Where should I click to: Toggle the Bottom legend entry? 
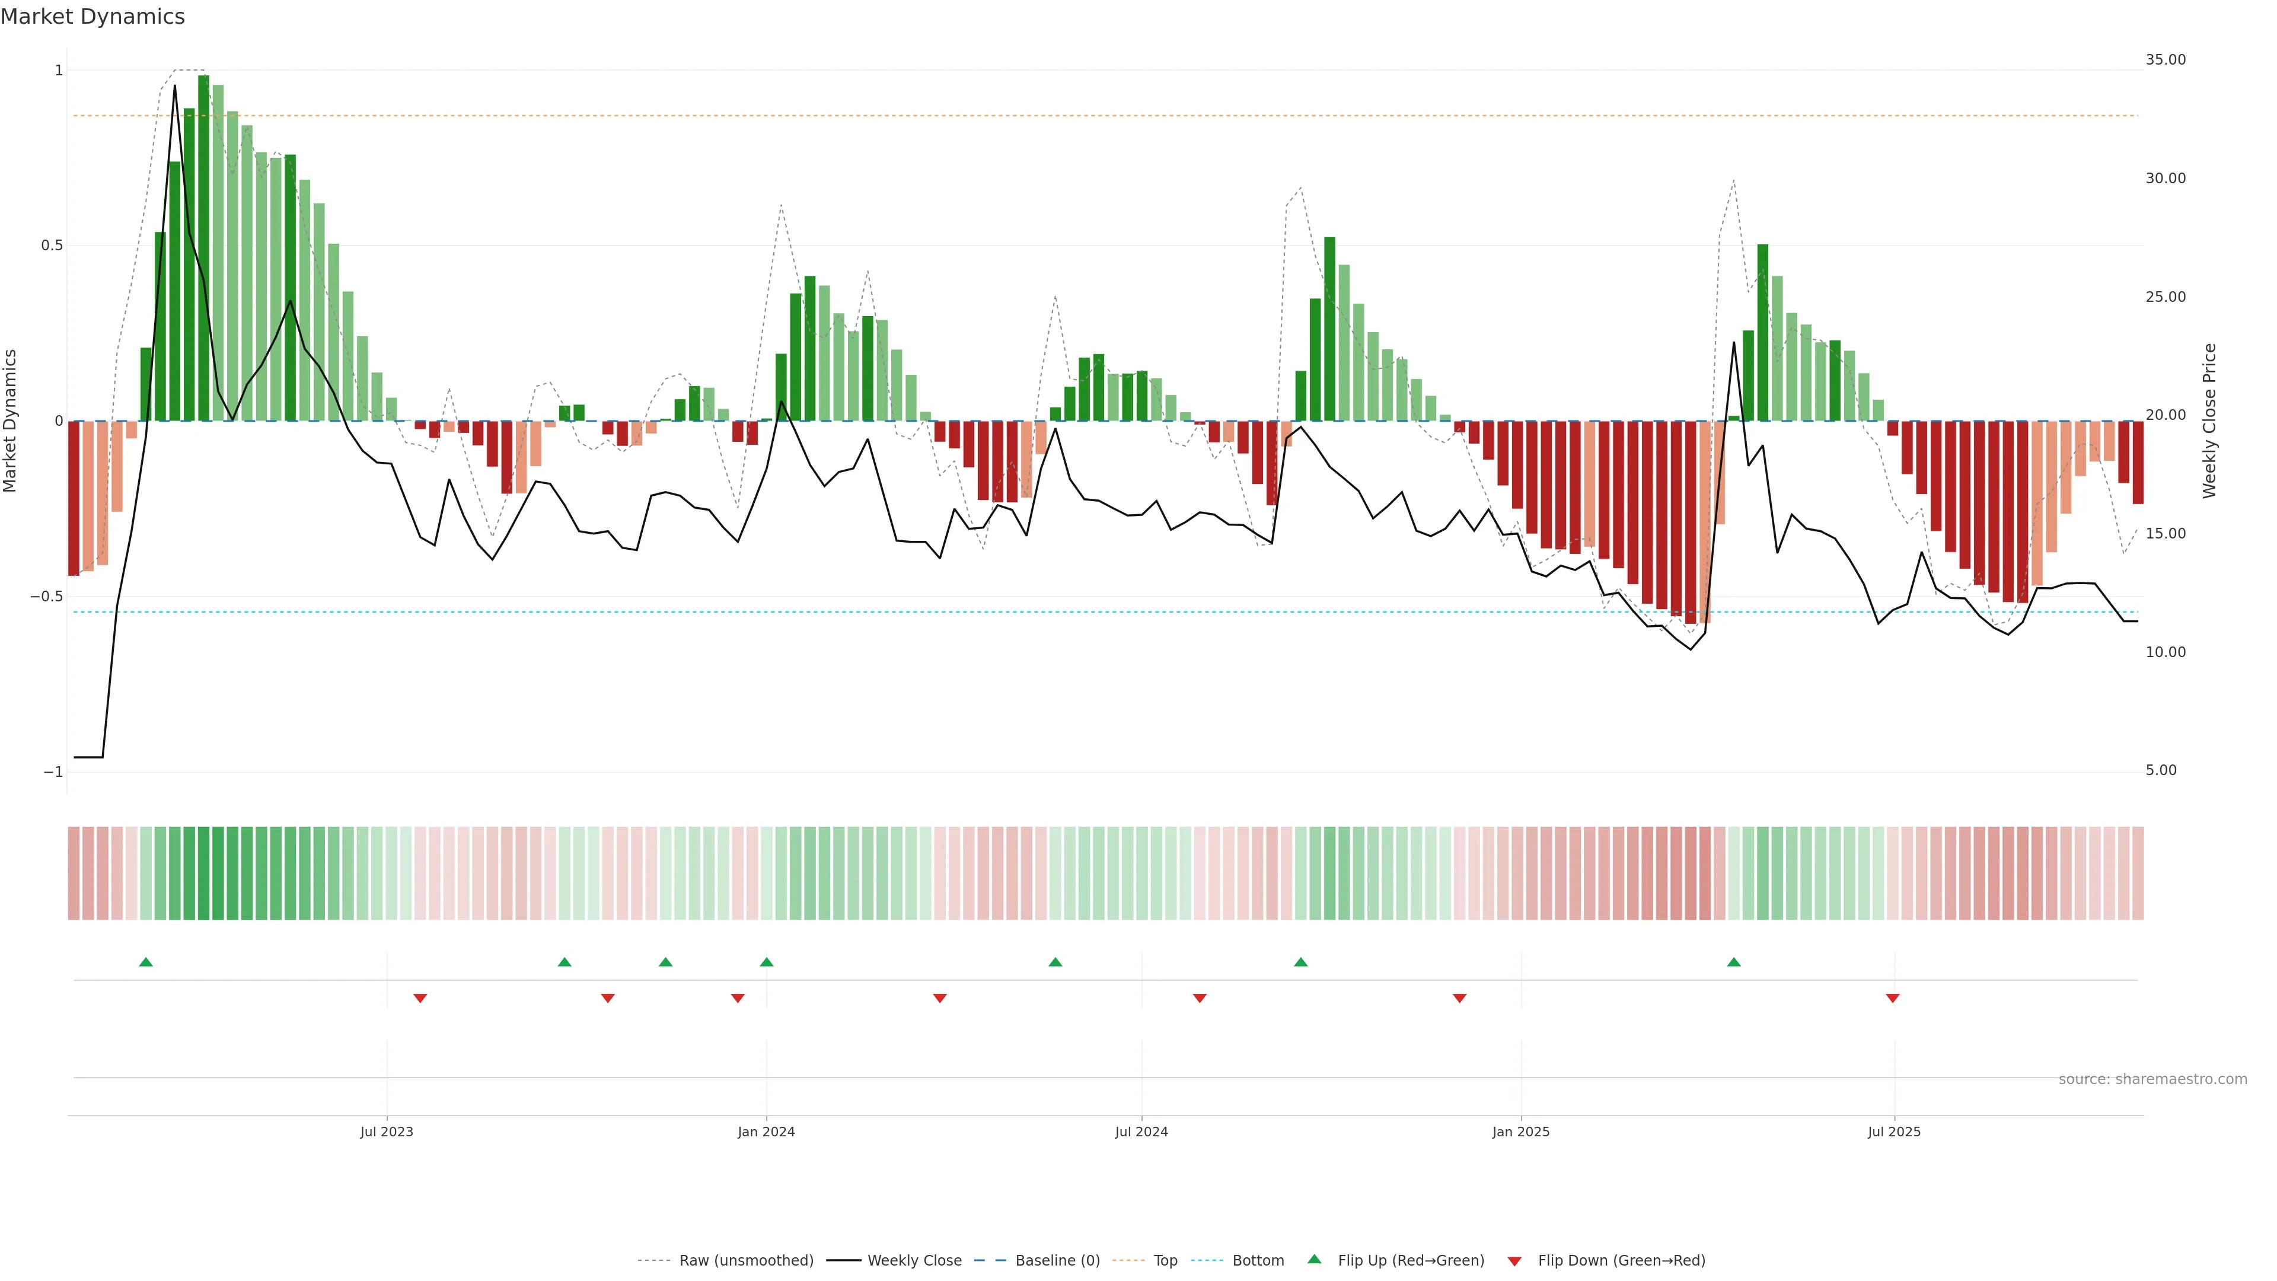(1258, 1261)
